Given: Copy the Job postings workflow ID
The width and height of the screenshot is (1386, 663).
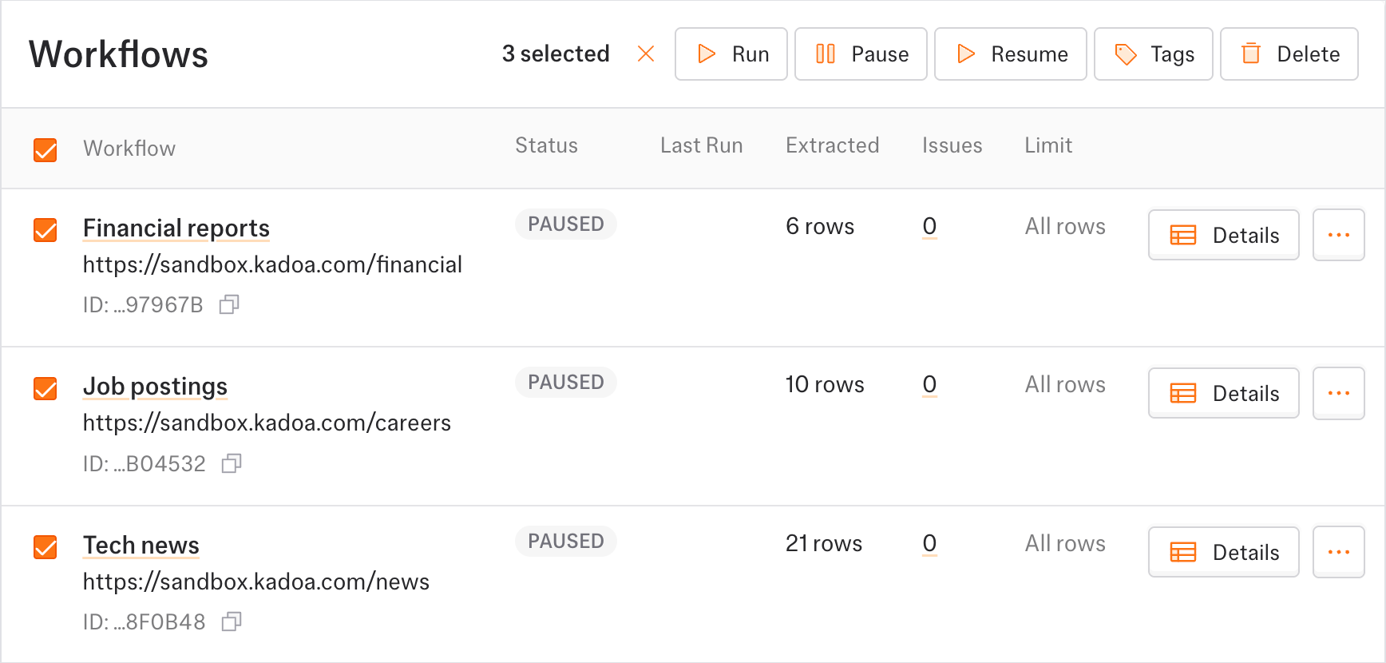Looking at the screenshot, I should pos(232,463).
